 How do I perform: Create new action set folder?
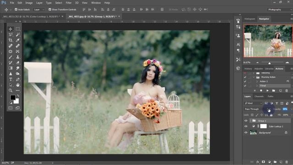274,91
